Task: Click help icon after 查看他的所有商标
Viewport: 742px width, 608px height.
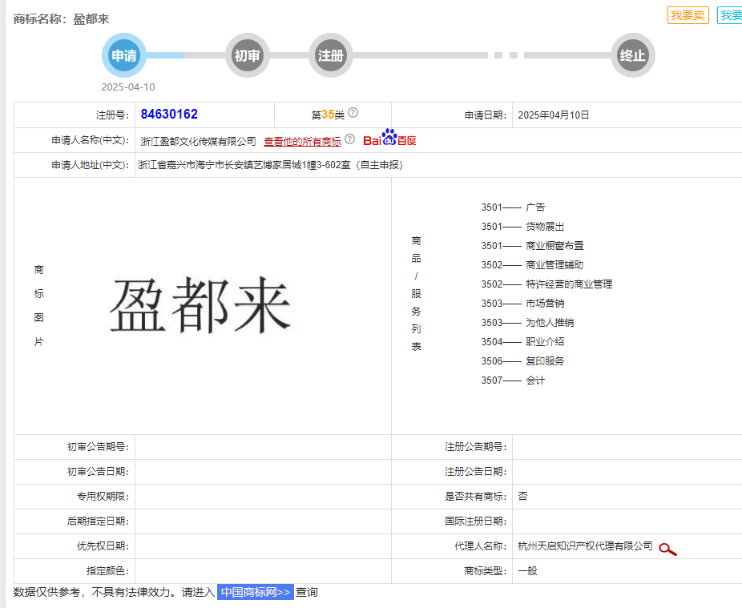Action: tap(349, 139)
